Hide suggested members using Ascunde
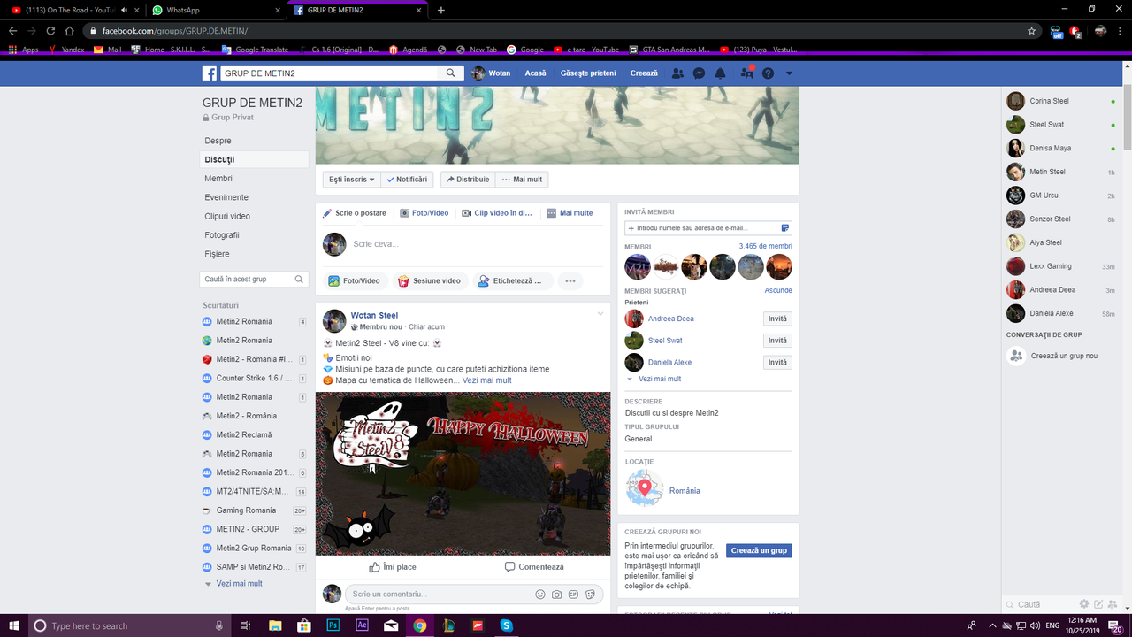 tap(778, 290)
